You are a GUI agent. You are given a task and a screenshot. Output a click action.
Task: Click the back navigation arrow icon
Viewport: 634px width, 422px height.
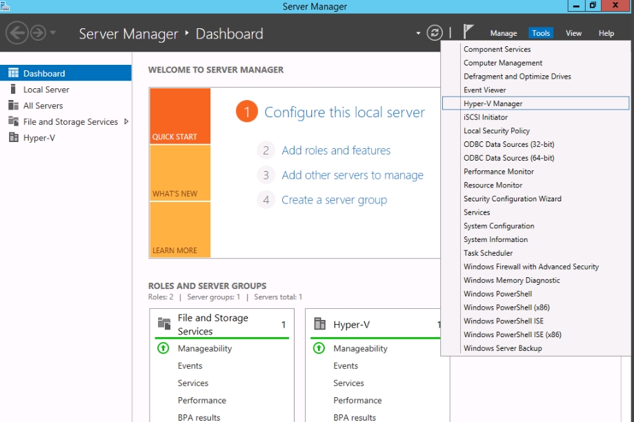click(17, 32)
